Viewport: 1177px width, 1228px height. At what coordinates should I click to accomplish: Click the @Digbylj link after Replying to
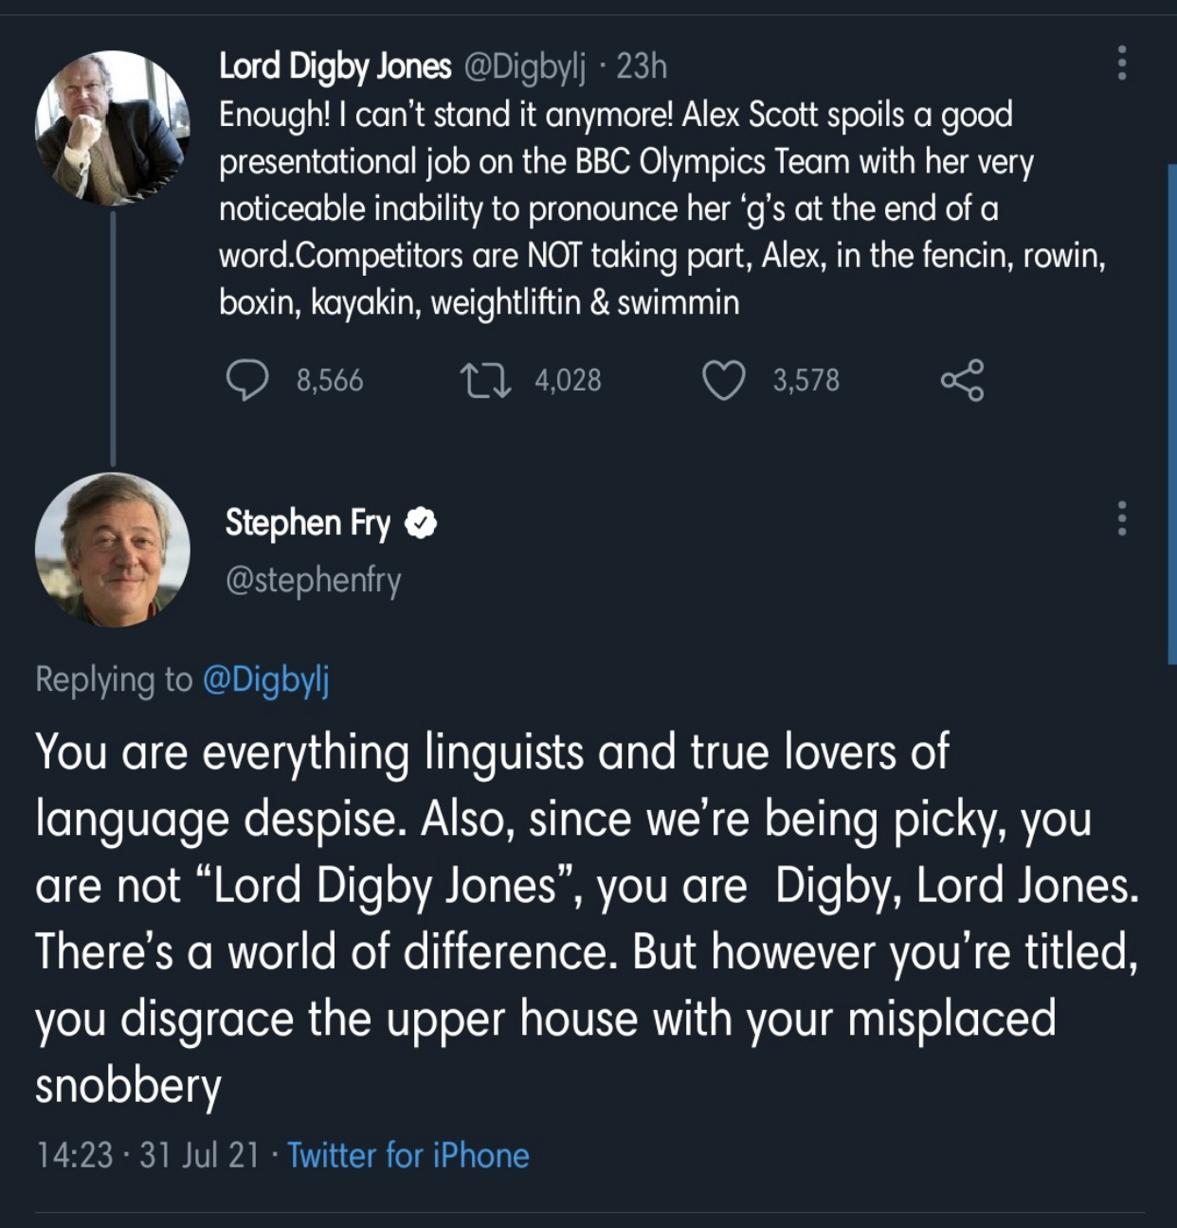[266, 679]
